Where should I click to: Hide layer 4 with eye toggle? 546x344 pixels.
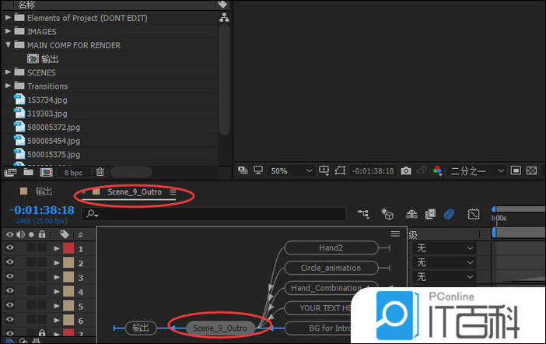coord(10,290)
